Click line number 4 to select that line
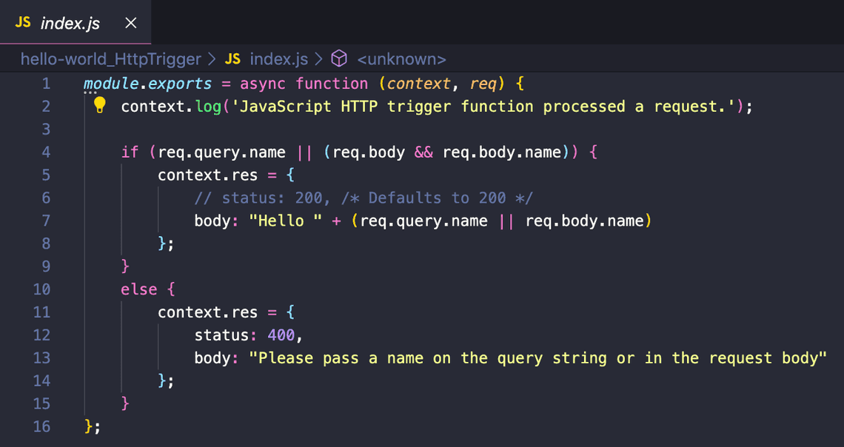 [46, 152]
